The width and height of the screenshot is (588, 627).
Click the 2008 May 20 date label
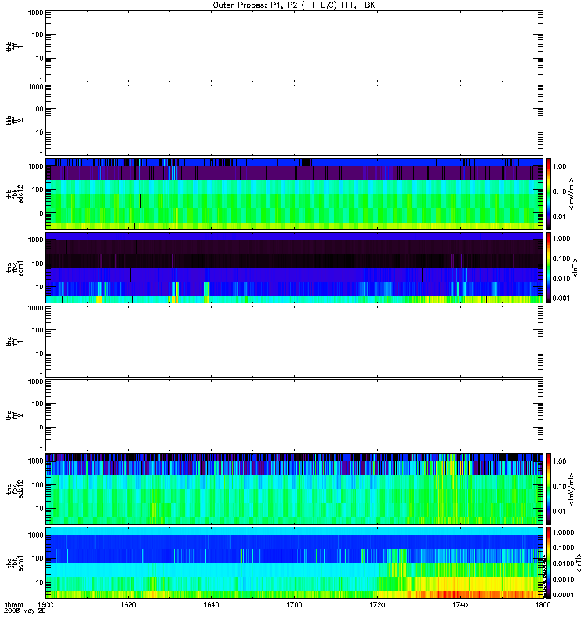pos(25,611)
